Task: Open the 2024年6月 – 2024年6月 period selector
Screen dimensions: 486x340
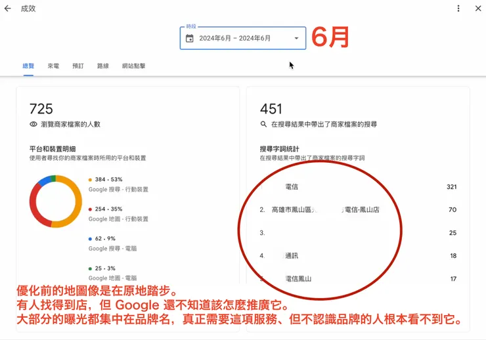Action: tap(243, 38)
